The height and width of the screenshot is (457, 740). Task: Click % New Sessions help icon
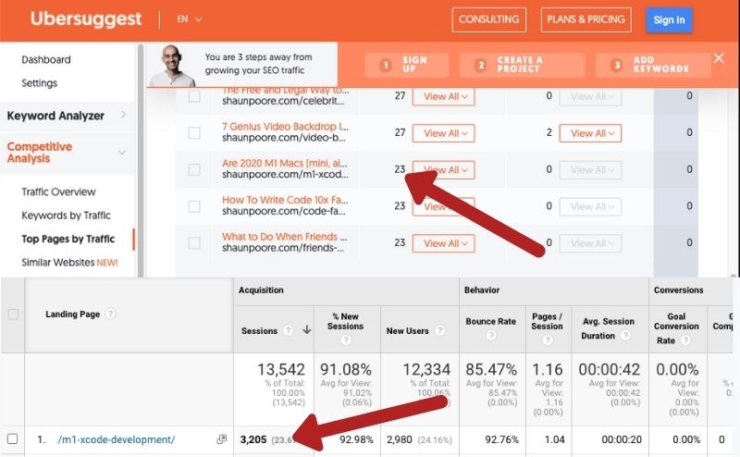point(345,340)
